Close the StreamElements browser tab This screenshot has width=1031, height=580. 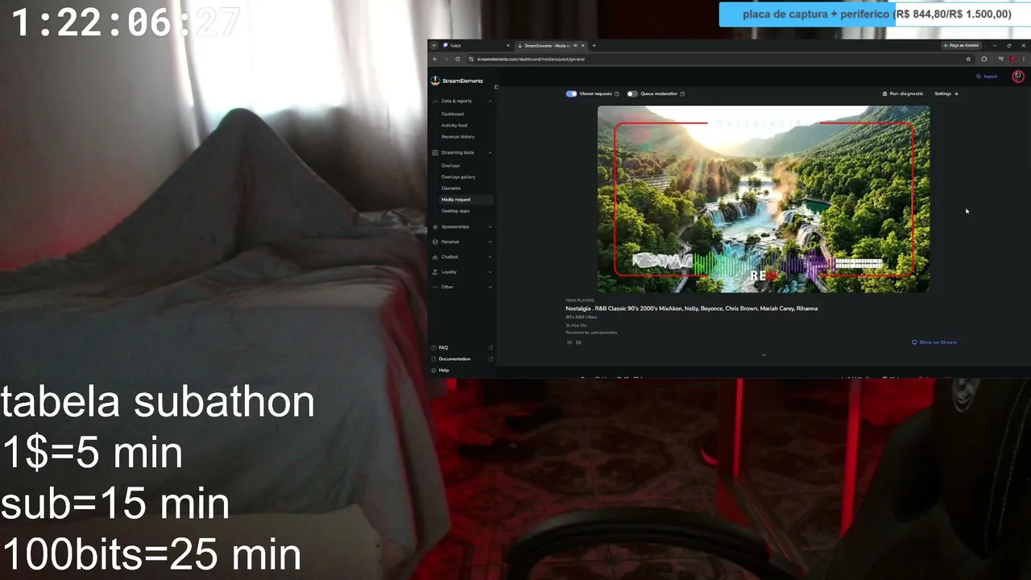[582, 45]
